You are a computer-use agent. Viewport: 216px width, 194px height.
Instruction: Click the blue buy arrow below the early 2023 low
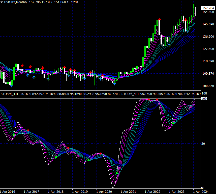click(169, 45)
